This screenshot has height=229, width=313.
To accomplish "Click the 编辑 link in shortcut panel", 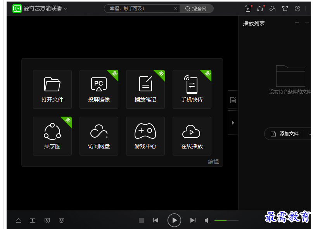I will [x=213, y=161].
